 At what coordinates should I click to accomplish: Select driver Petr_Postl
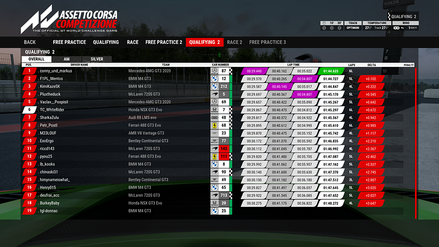click(x=48, y=126)
